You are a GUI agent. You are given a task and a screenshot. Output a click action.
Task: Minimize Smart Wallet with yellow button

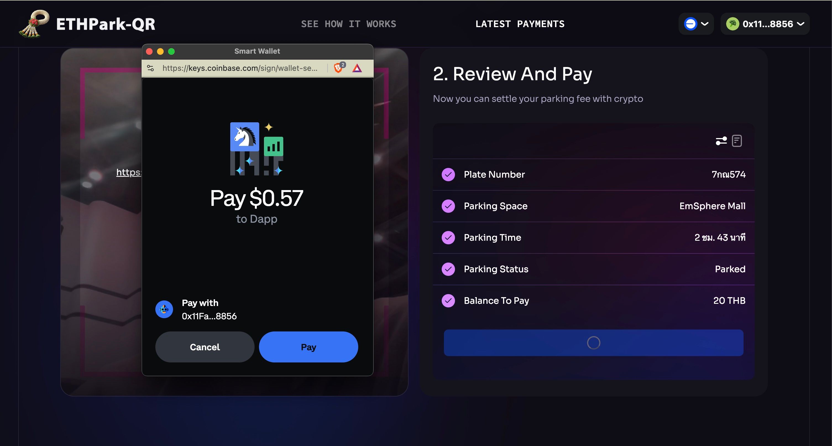tap(160, 51)
